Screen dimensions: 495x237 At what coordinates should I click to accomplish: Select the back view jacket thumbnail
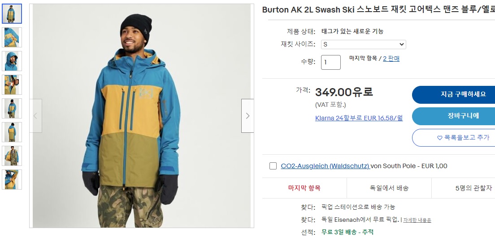12,132
